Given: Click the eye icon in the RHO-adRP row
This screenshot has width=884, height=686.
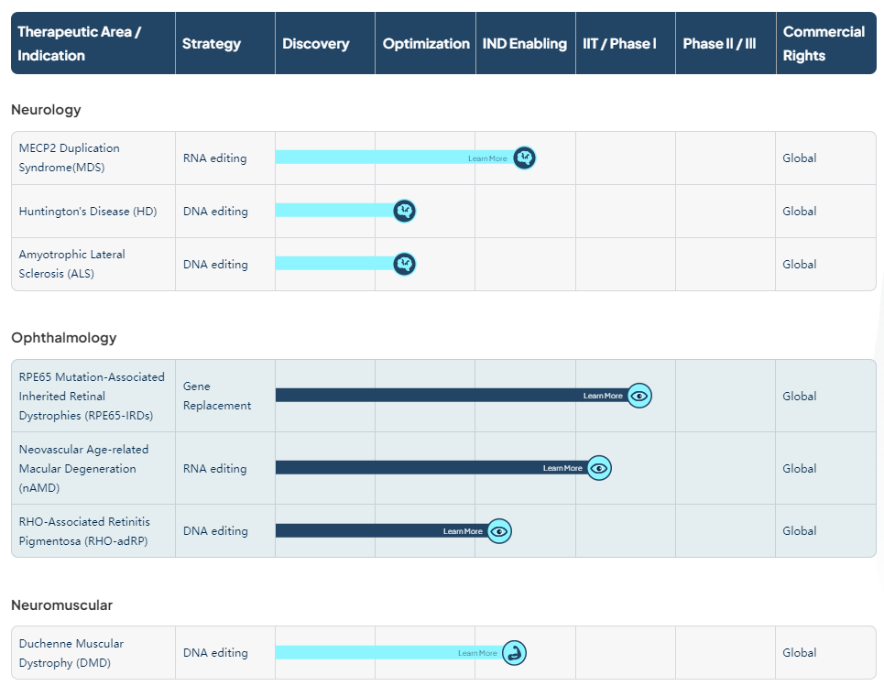Looking at the screenshot, I should click(498, 531).
